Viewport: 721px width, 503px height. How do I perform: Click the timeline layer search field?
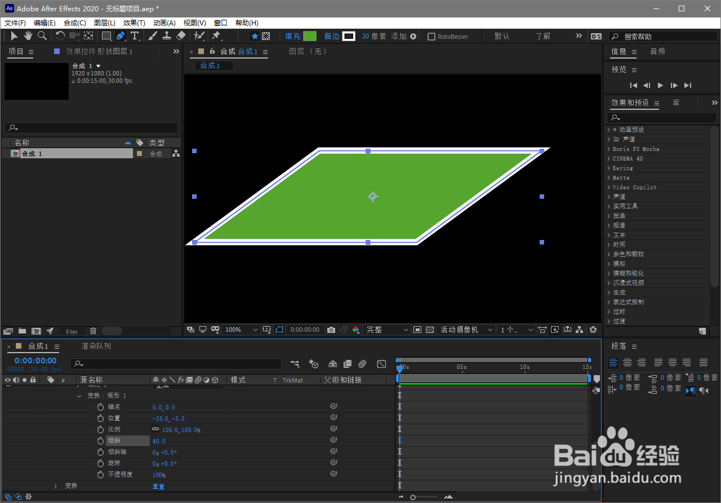click(176, 364)
